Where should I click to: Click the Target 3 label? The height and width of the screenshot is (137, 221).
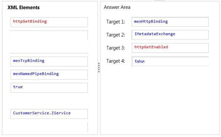pos(116,48)
